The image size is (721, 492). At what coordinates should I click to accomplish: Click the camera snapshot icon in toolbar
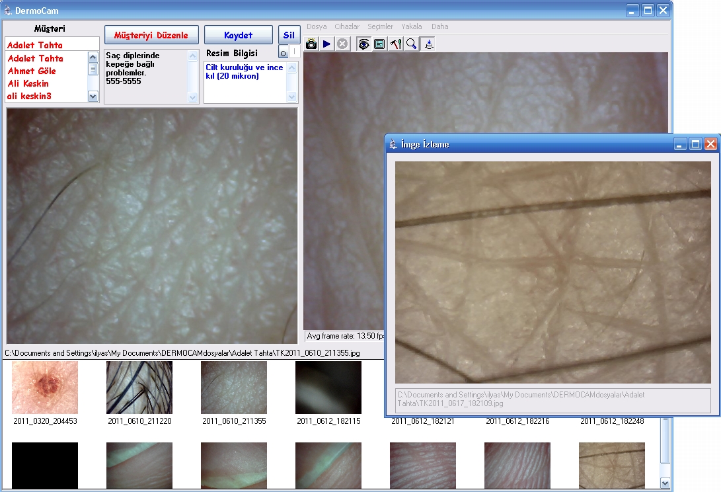click(311, 44)
